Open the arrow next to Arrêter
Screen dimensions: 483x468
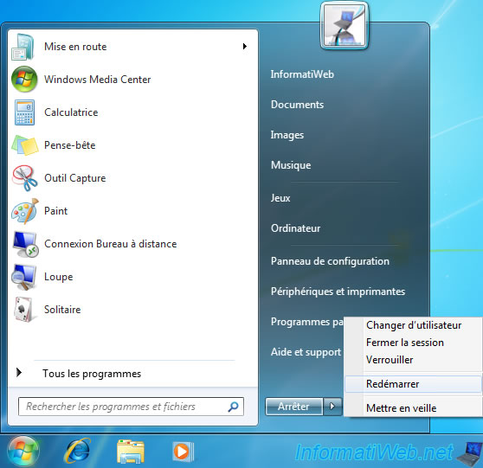332,407
